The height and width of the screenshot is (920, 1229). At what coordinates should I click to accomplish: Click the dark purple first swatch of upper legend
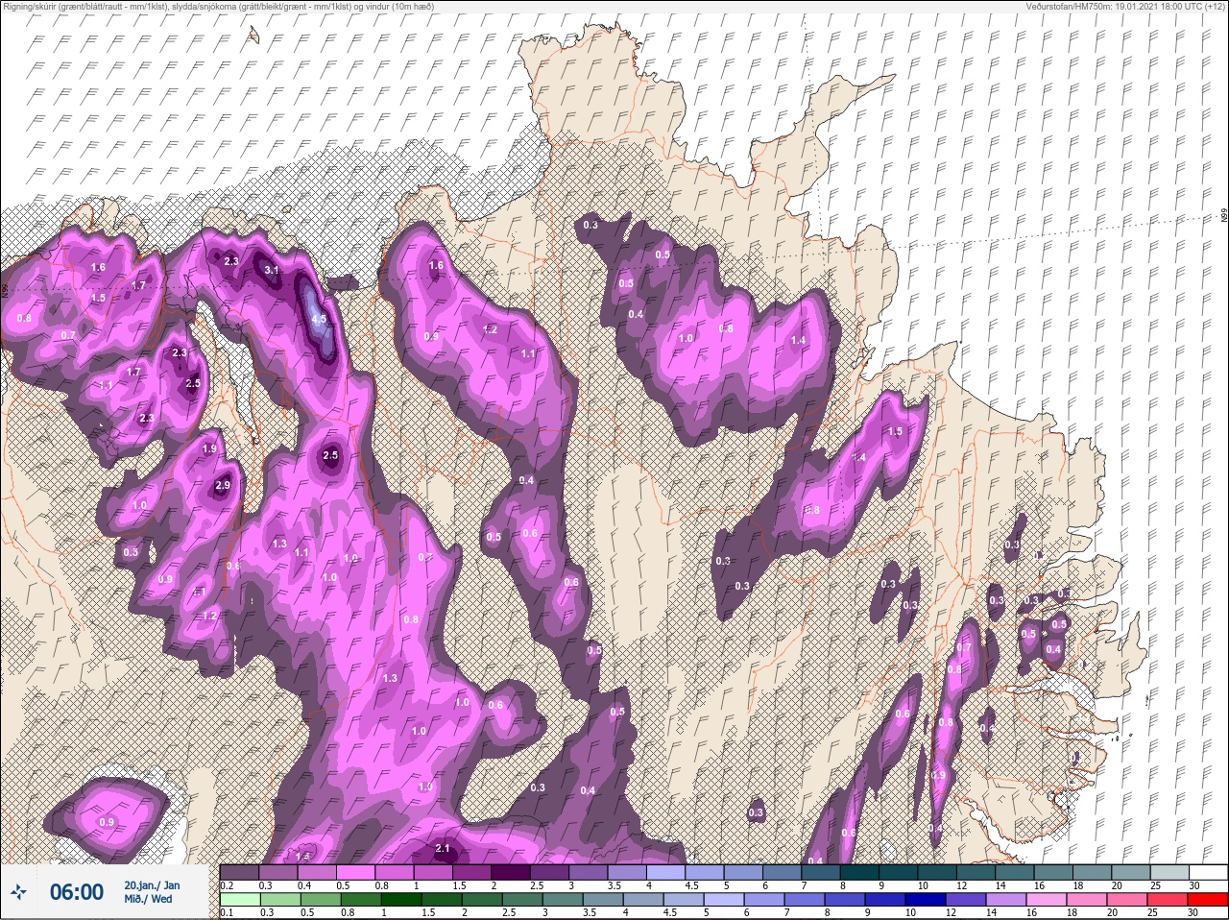pyautogui.click(x=239, y=873)
